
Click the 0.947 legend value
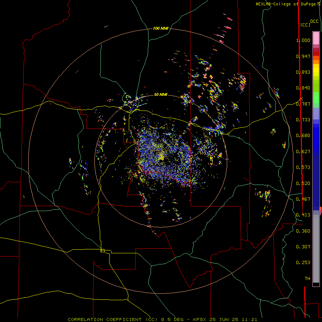(x=303, y=56)
